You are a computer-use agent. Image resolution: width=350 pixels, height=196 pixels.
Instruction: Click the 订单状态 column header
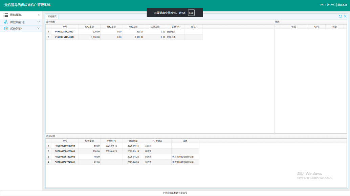[x=158, y=141]
